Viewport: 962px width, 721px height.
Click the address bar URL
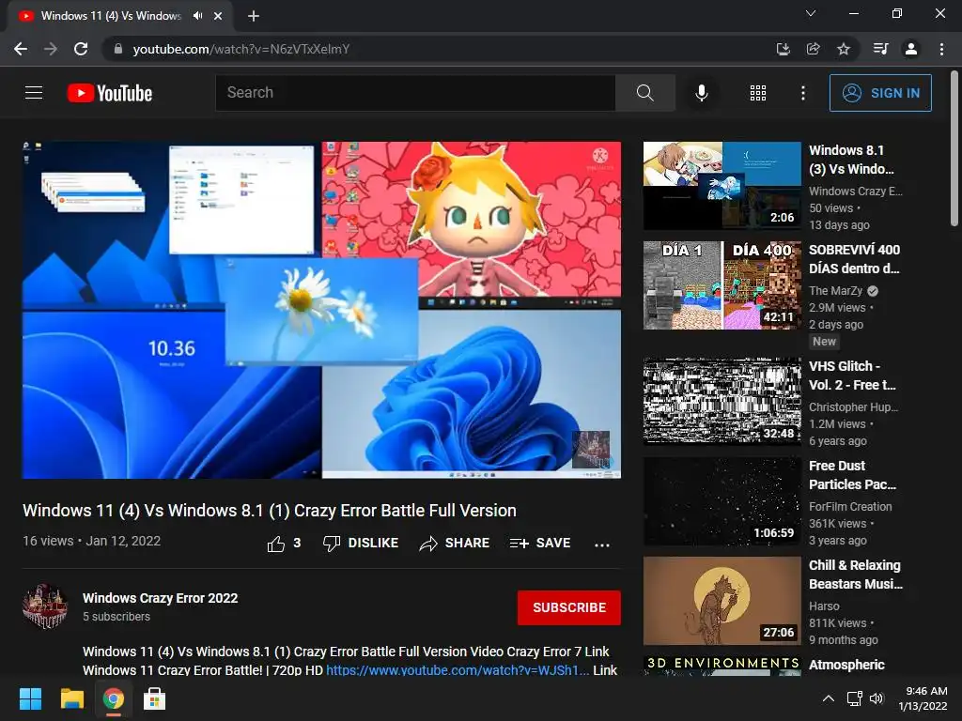[x=241, y=49]
